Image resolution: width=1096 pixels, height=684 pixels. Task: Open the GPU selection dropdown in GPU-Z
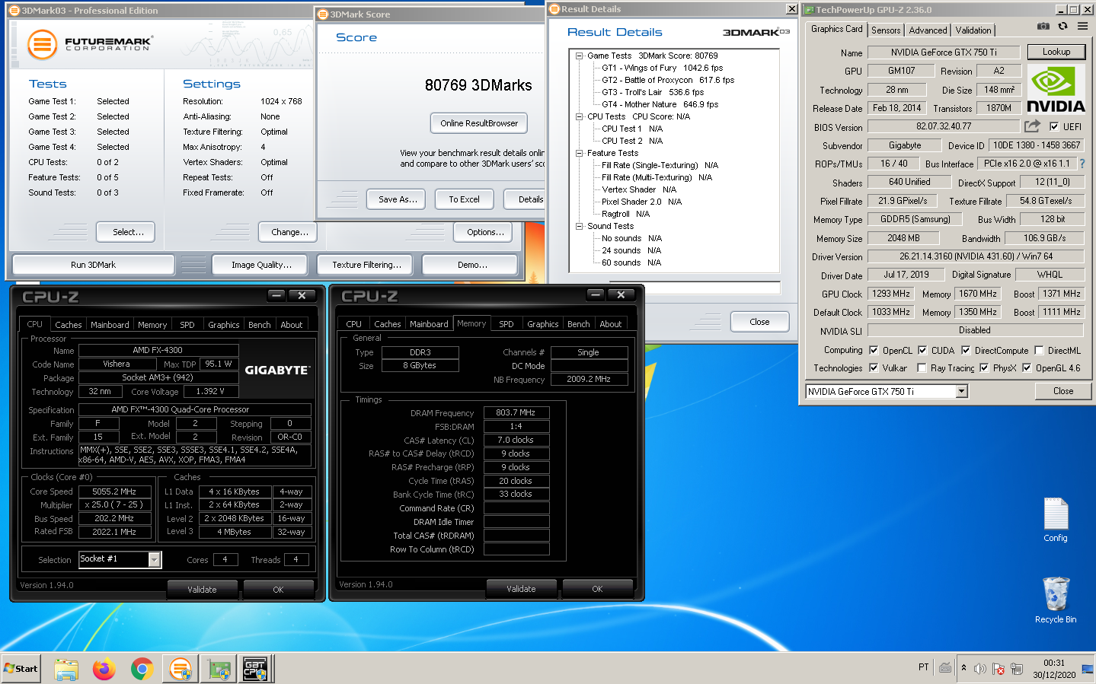click(962, 391)
